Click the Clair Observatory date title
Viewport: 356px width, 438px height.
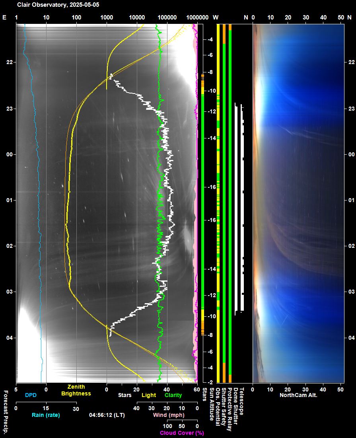(x=58, y=5)
